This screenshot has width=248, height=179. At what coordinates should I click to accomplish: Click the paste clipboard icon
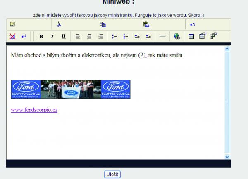point(146,24)
